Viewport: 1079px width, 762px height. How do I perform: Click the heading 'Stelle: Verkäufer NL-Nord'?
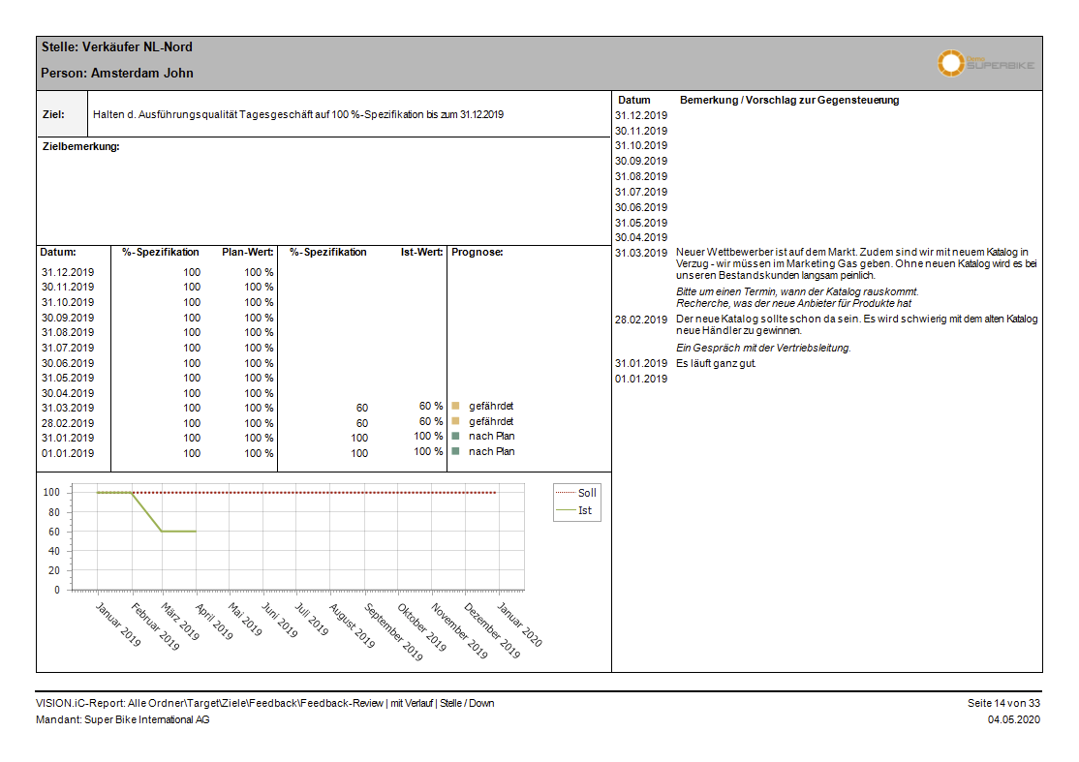(117, 46)
